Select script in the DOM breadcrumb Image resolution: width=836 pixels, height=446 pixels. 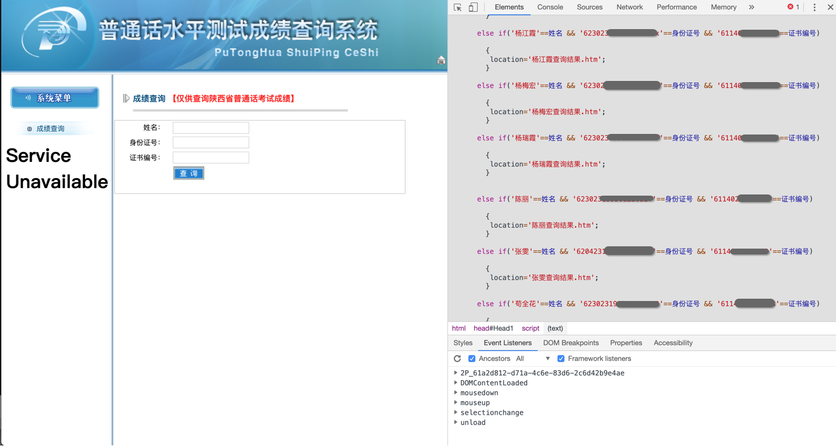[531, 328]
